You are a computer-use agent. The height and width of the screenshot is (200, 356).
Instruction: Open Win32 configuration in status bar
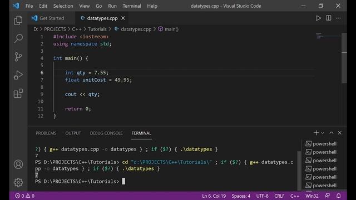(311, 196)
